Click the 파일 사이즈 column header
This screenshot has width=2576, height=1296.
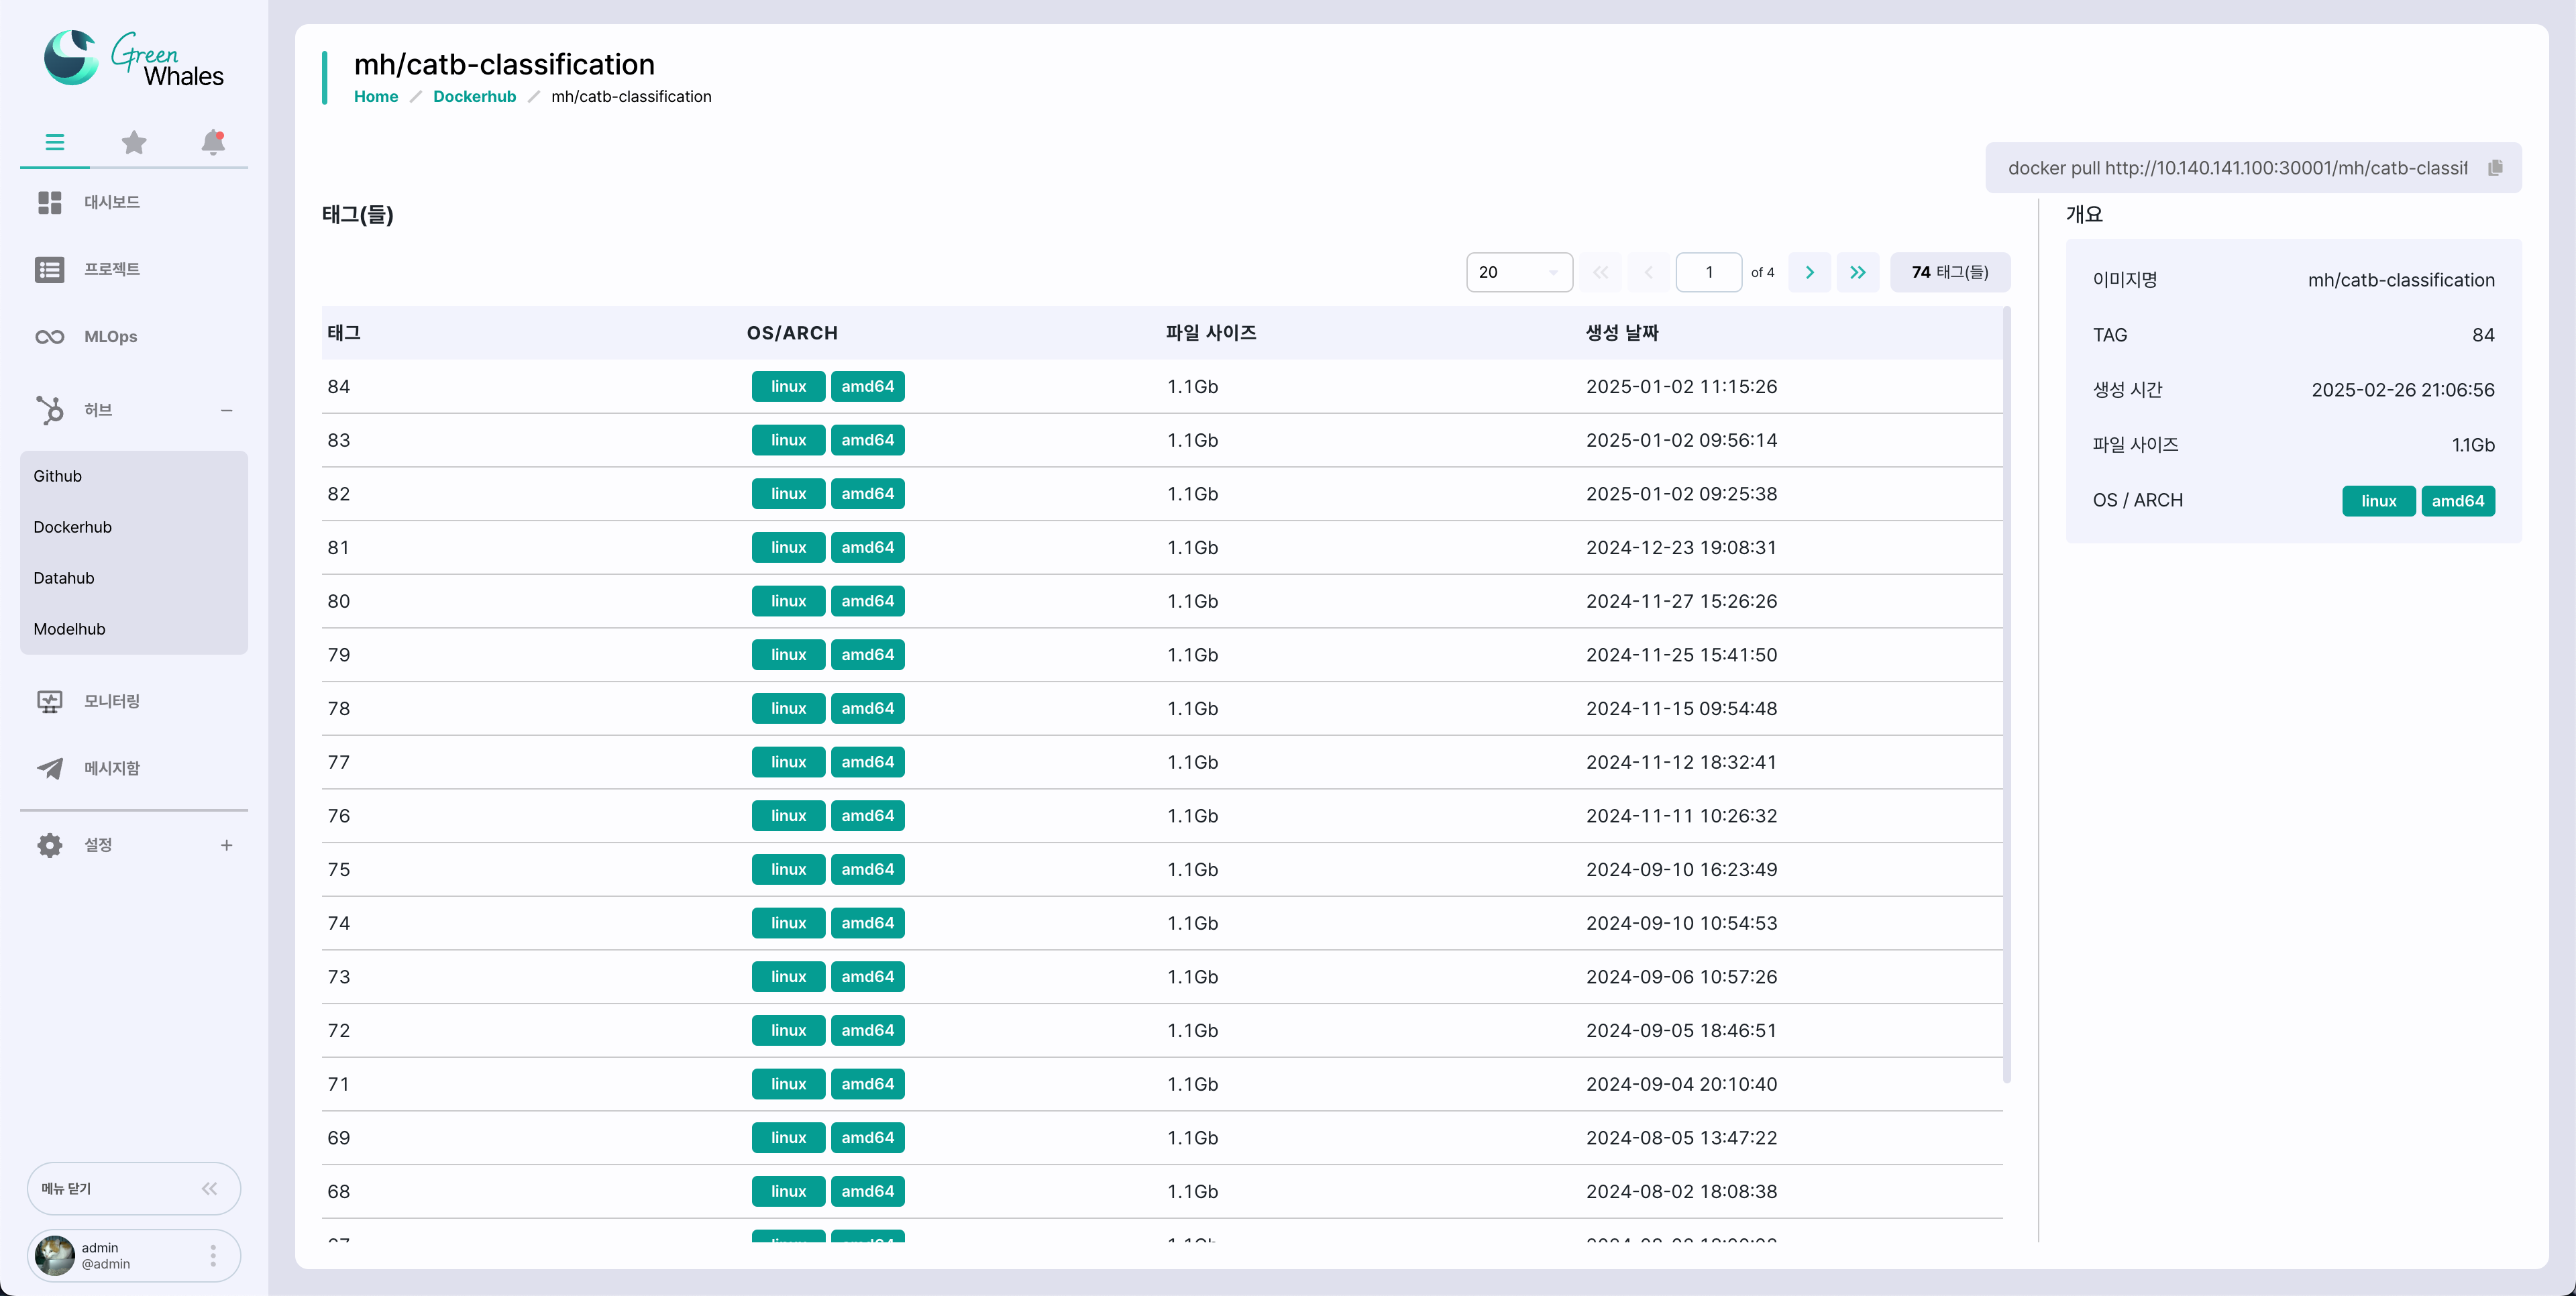tap(1211, 333)
